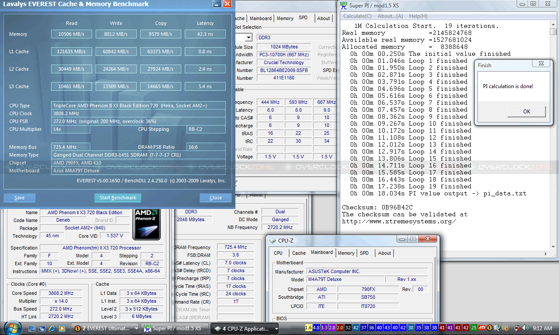Click Save in EVEREST benchmark window
Viewport: 559px width, 335px height.
coord(20,198)
